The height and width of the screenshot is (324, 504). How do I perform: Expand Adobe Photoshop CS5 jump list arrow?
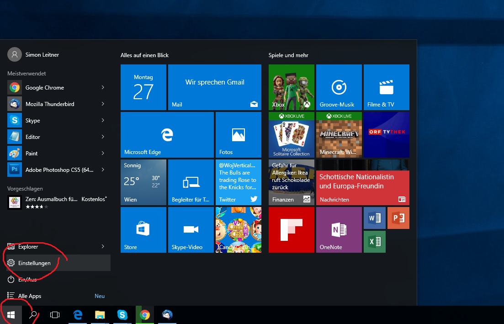click(103, 170)
